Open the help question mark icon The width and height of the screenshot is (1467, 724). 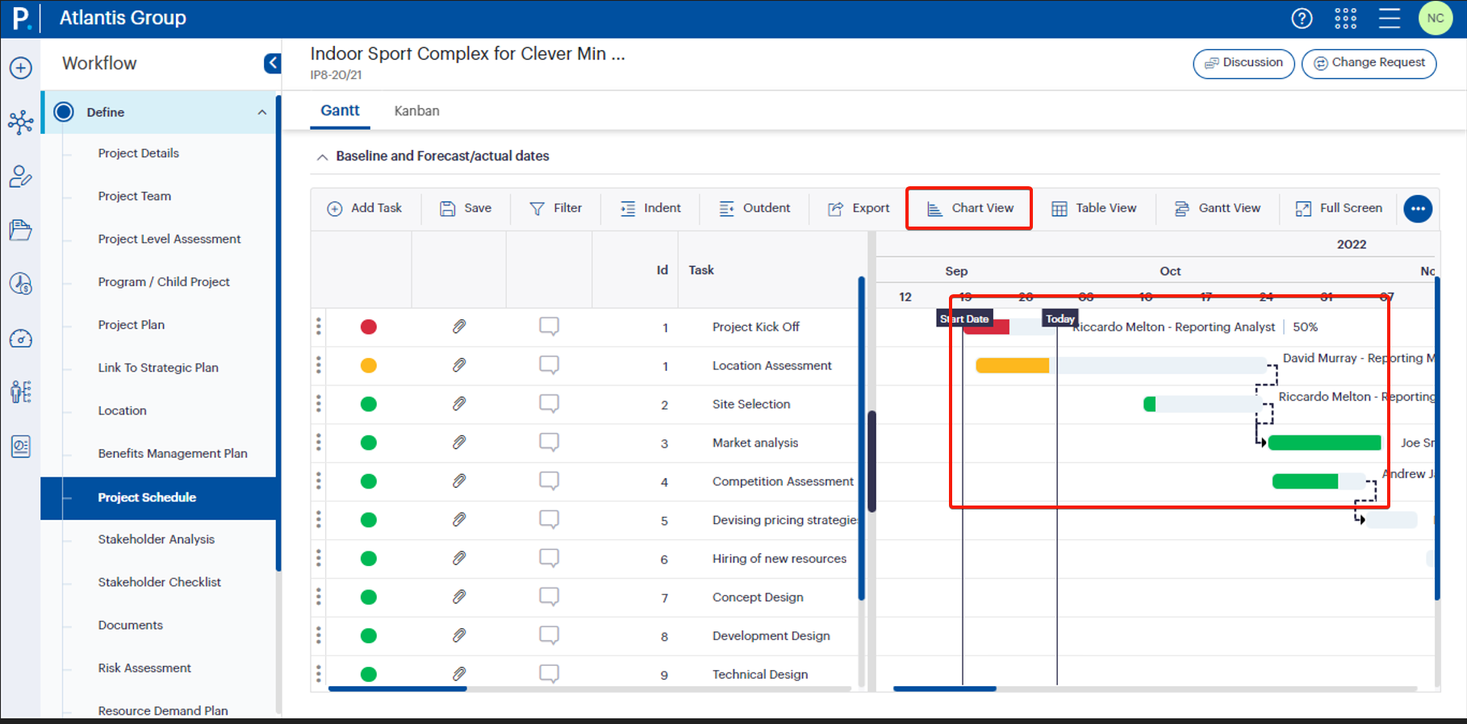tap(1302, 18)
